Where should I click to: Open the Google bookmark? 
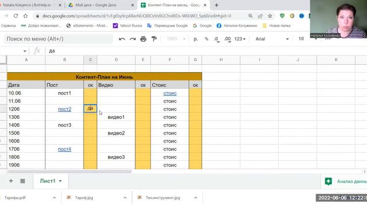202,26
